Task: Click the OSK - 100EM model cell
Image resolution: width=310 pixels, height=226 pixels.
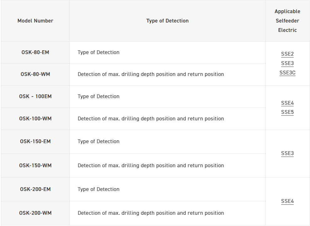Action: pos(35,97)
